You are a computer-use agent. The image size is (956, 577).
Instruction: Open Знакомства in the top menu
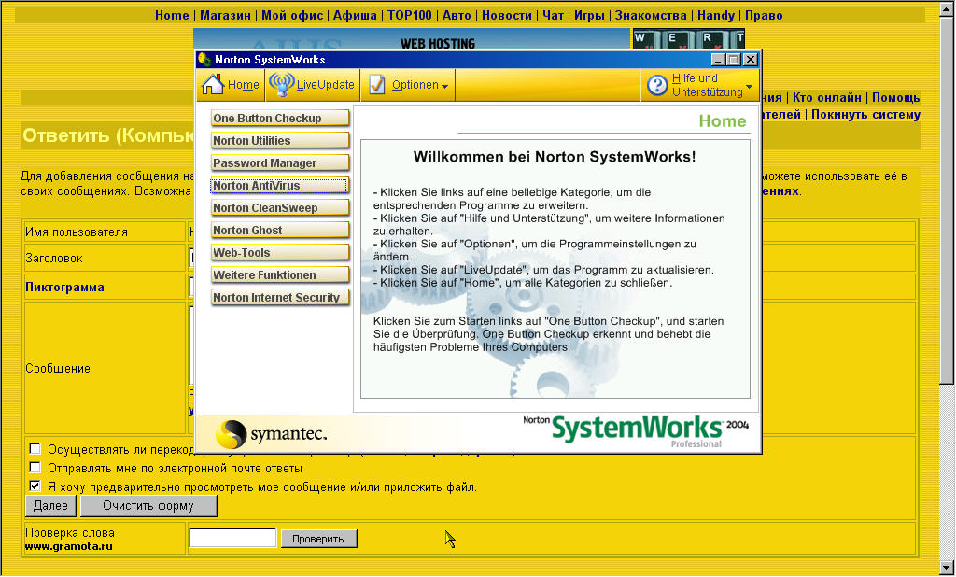point(651,15)
